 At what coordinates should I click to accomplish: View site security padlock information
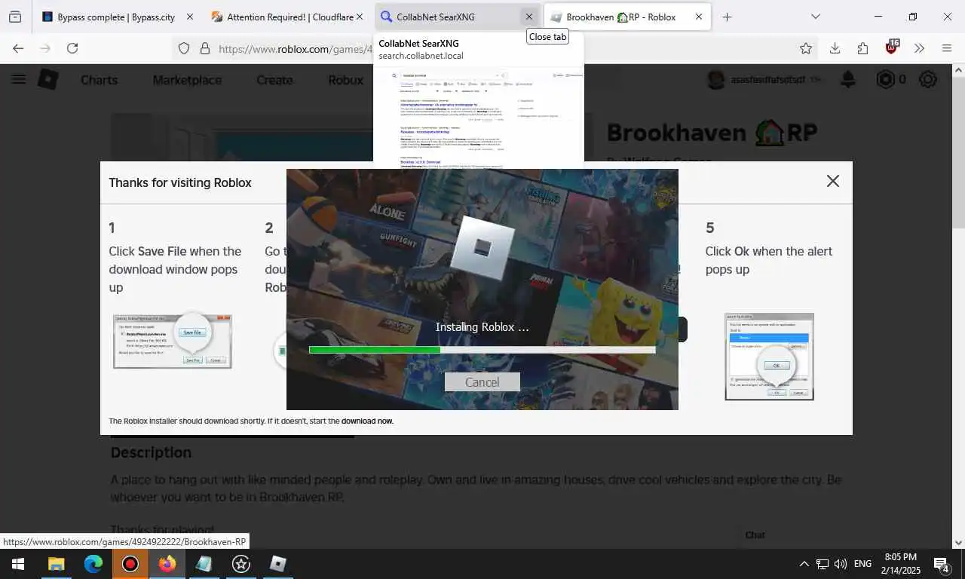pos(204,48)
